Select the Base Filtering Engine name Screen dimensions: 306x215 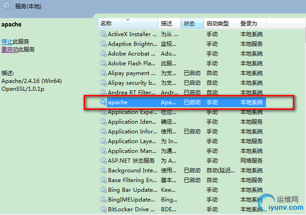coord(133,180)
